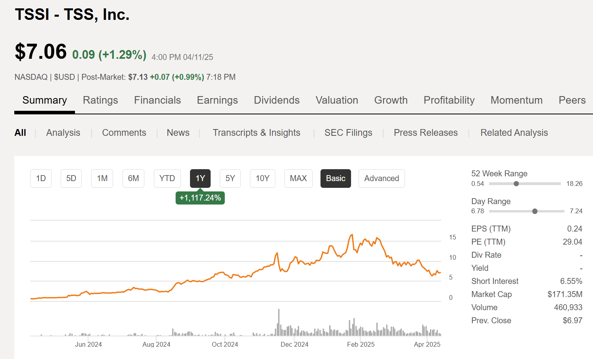Open the Peers comparison tab
This screenshot has width=593, height=359.
[572, 100]
